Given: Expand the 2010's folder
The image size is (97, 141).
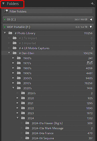Looking at the screenshot, I should click(x=13, y=83).
